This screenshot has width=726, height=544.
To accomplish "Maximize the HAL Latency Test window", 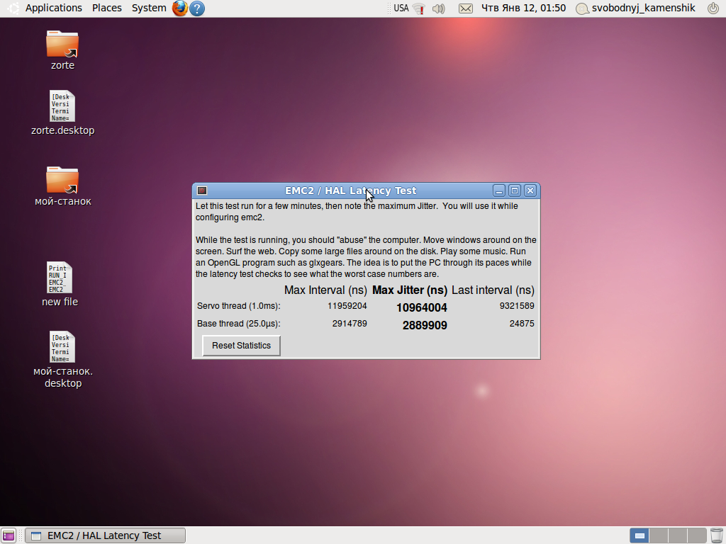I will pyautogui.click(x=515, y=191).
